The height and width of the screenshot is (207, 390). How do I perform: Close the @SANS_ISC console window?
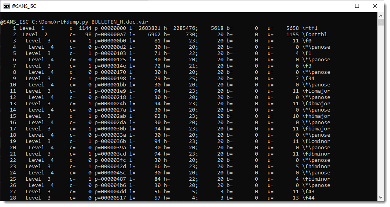[375, 6]
